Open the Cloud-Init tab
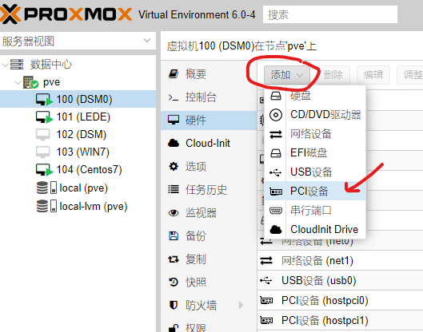This screenshot has width=423, height=332. click(x=209, y=143)
